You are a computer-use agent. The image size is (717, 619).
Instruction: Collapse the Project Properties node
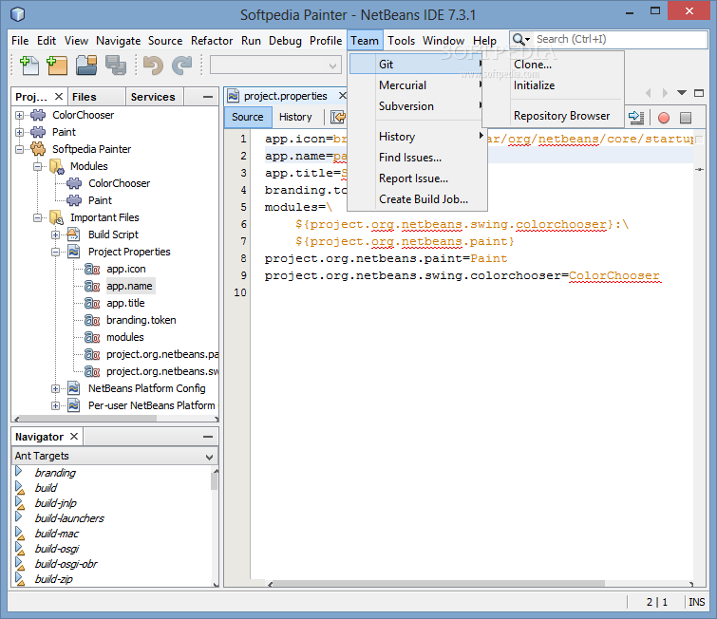click(55, 252)
